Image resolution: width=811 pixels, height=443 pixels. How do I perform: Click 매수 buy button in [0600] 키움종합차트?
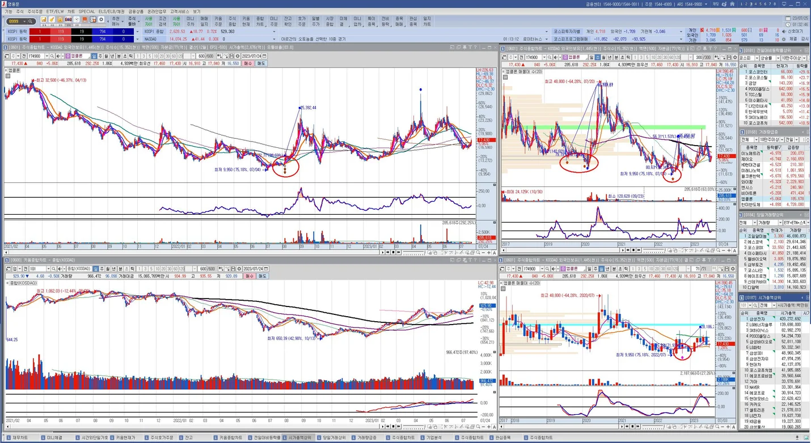point(250,276)
